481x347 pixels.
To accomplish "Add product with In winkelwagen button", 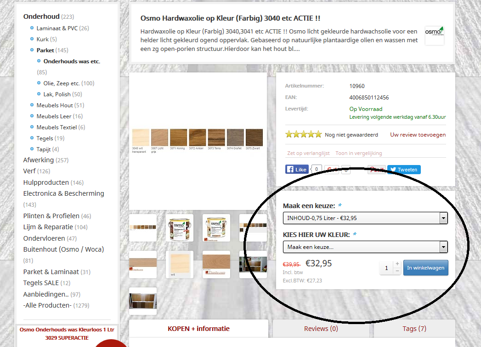I will 425,268.
